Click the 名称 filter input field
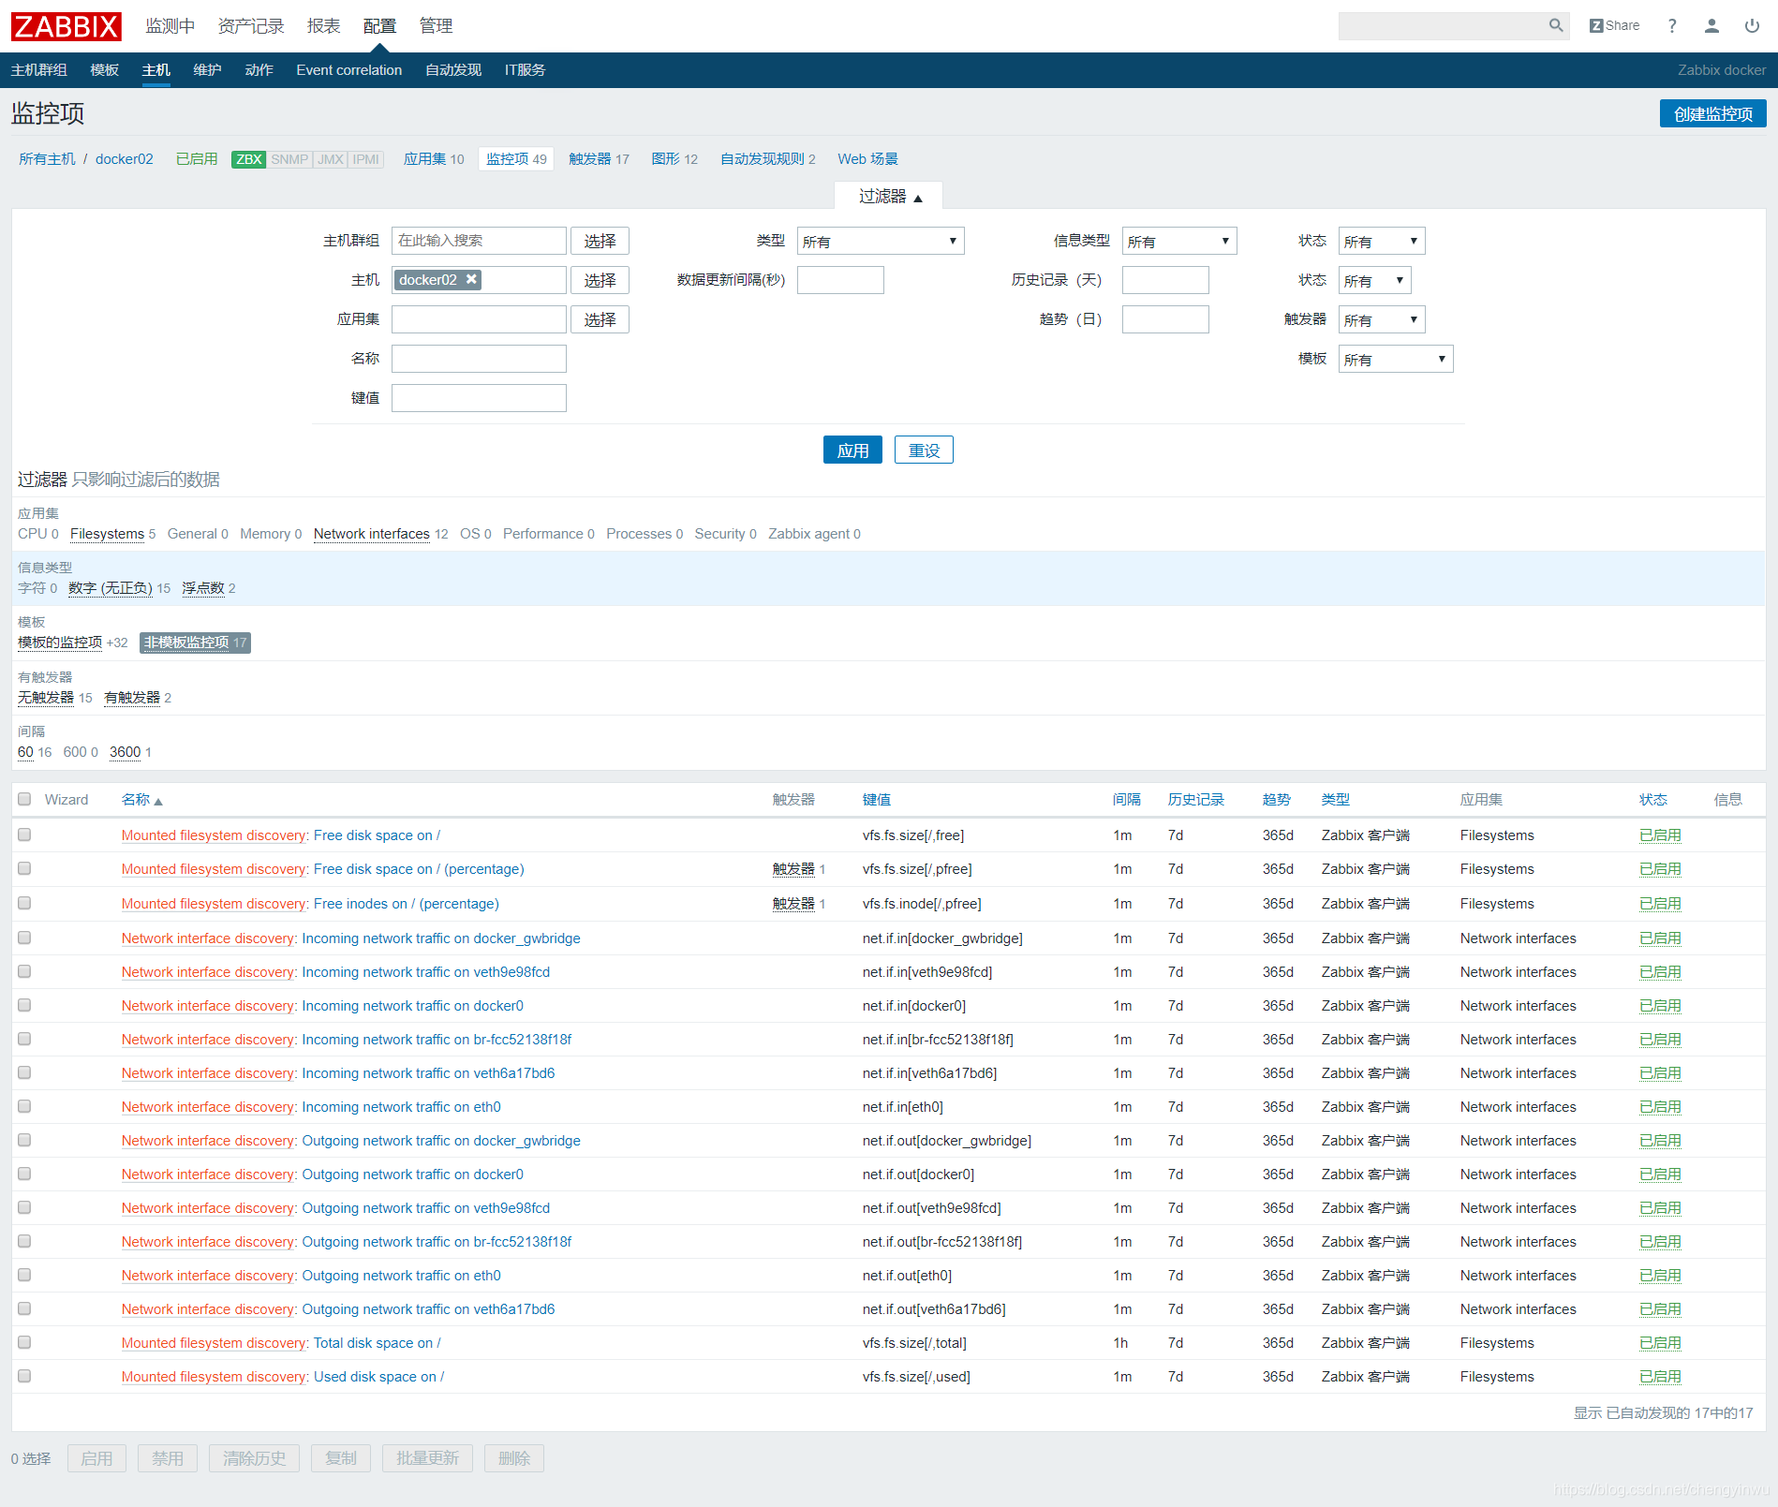Screen dimensions: 1778x1507 (x=479, y=359)
